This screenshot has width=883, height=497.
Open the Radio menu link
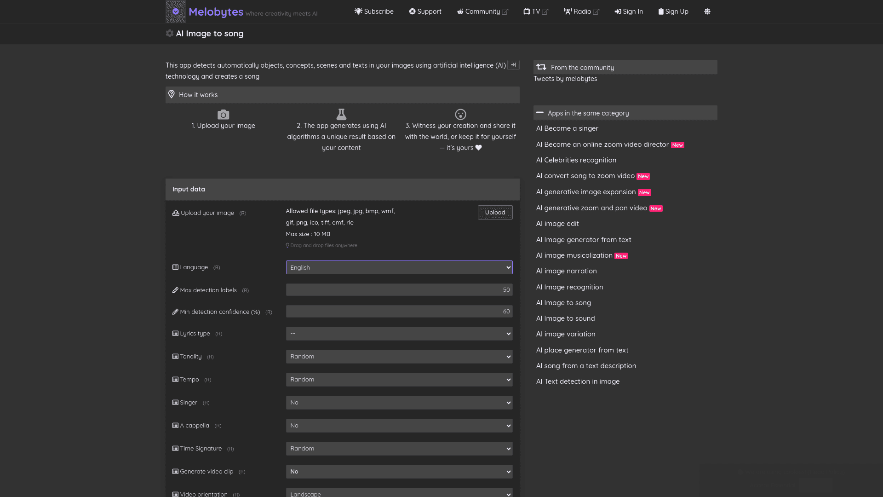tap(581, 12)
